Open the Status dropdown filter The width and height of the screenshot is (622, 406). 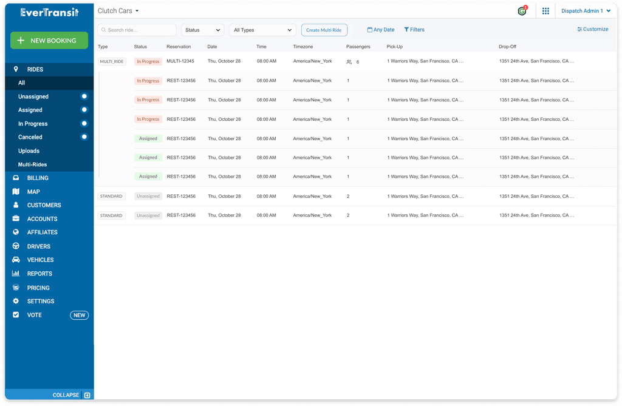pyautogui.click(x=202, y=30)
